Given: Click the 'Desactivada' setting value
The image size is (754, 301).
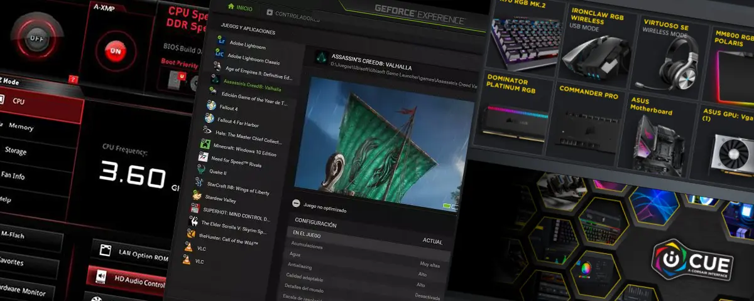Looking at the screenshot, I should click(x=427, y=297).
